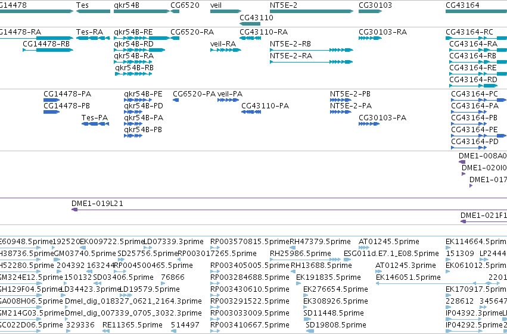
Task: Open the CG43164-RE transcript label
Action: 473,68
